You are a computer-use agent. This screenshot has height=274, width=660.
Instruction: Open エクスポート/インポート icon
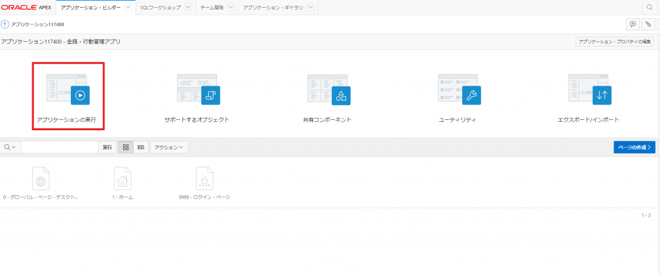coord(590,90)
